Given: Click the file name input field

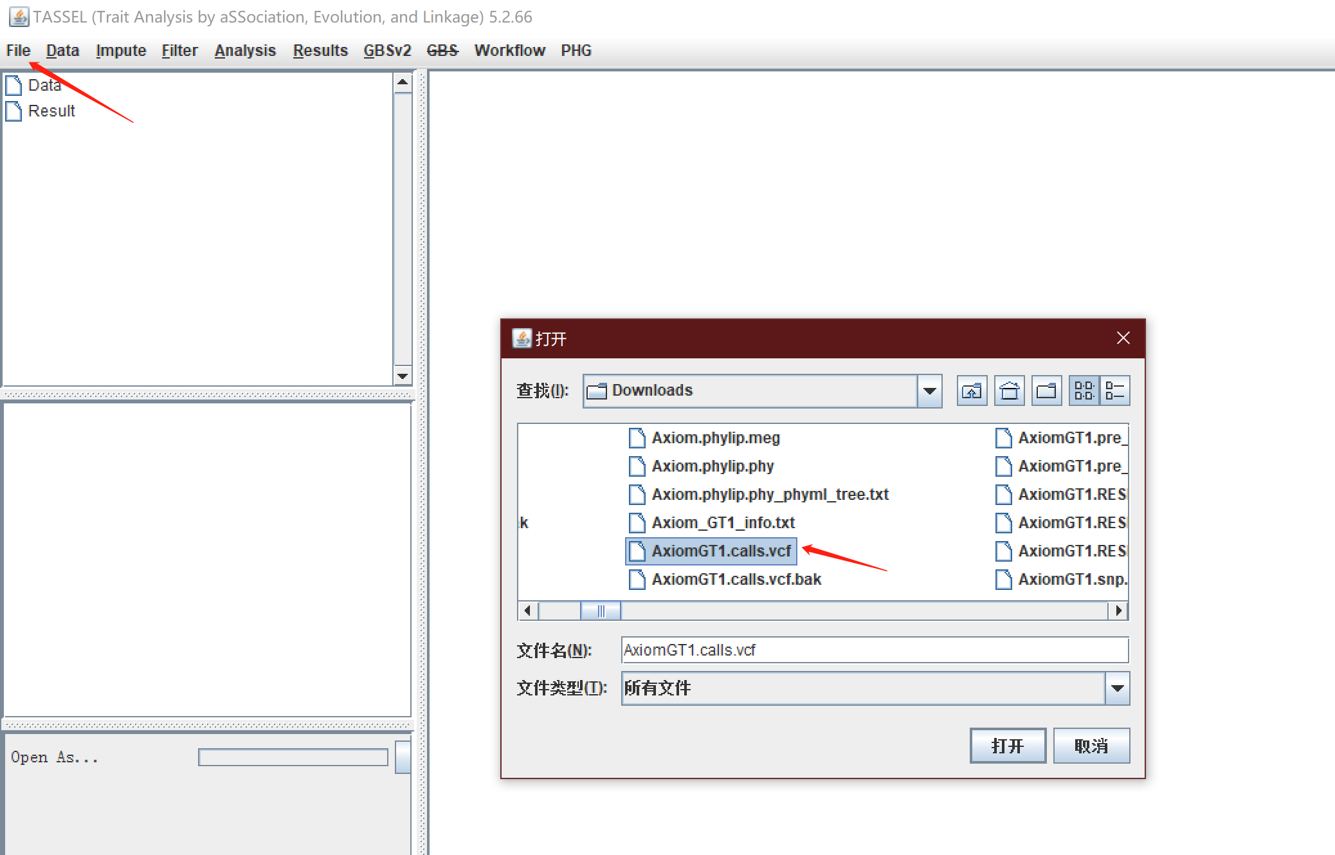Looking at the screenshot, I should 875,650.
